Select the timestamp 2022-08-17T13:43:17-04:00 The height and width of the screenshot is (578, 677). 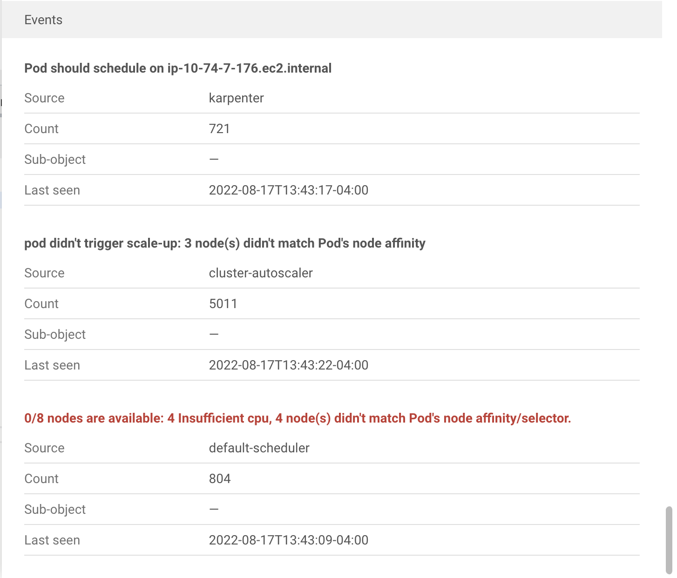[289, 190]
